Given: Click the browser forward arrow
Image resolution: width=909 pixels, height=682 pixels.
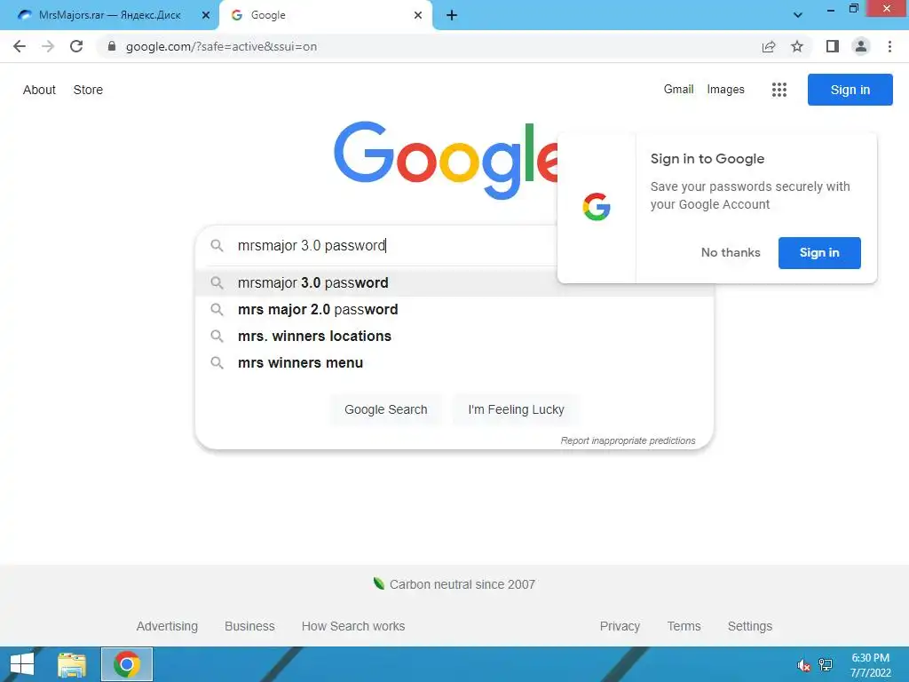Looking at the screenshot, I should 48,46.
